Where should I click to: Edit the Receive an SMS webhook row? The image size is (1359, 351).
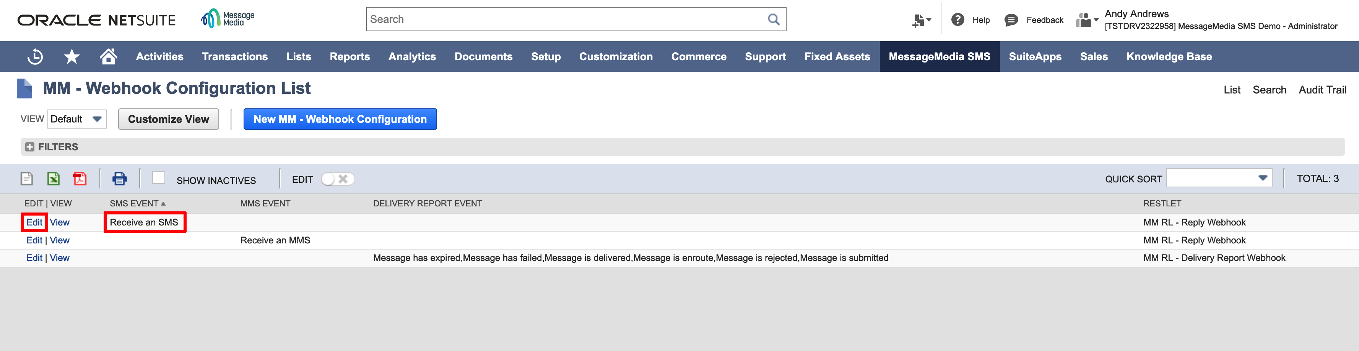click(x=34, y=222)
